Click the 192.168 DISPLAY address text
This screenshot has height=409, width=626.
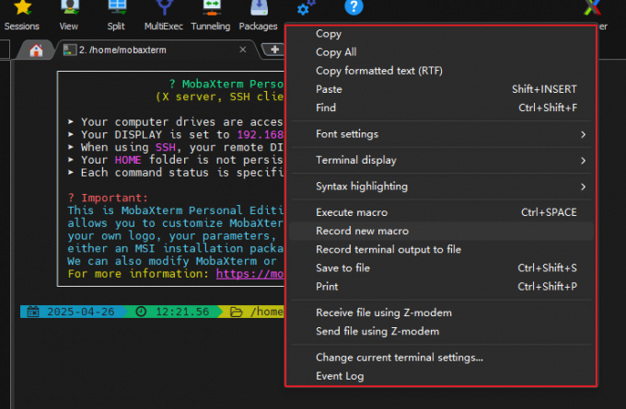(261, 135)
